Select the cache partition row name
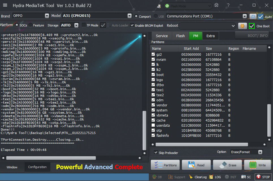Screen dimensions: 273x181 click(x=161, y=120)
